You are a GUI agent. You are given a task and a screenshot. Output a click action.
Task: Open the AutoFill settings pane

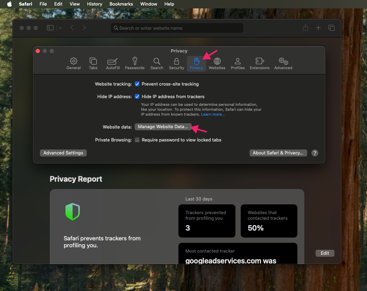(x=113, y=64)
